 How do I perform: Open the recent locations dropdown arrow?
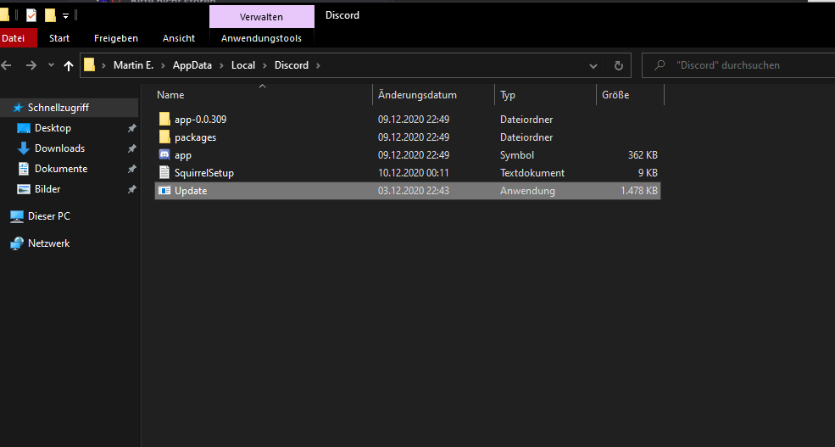tap(51, 65)
